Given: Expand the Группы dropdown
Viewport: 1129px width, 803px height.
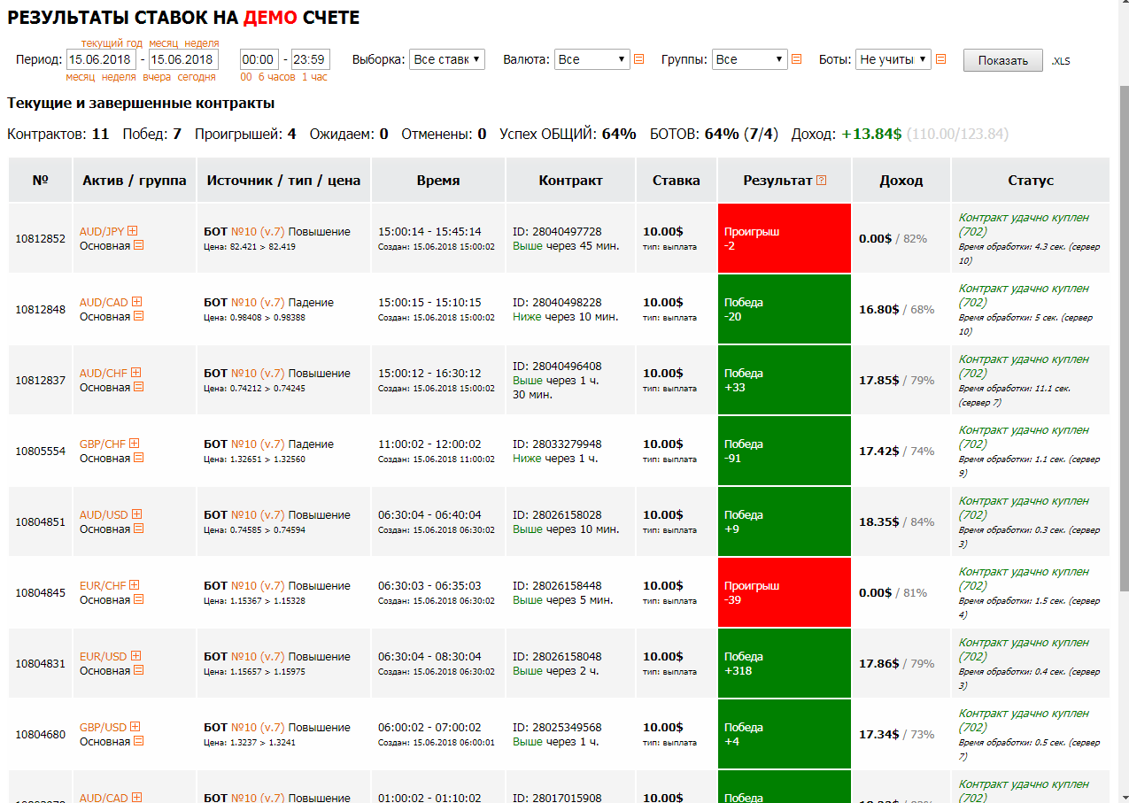Looking at the screenshot, I should (x=749, y=59).
